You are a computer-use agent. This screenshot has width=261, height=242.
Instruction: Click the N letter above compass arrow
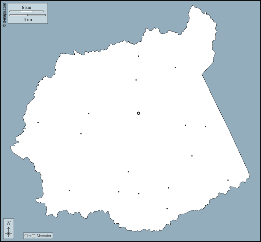9,223
